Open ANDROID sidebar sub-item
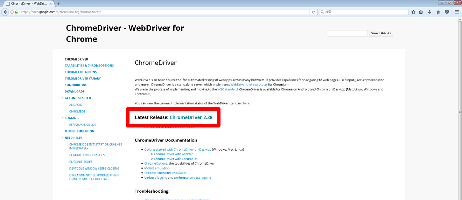Screen dimensions: 462x200 click(76, 105)
